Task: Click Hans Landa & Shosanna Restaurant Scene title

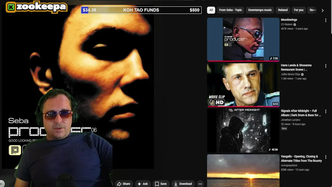Action: 296,67
